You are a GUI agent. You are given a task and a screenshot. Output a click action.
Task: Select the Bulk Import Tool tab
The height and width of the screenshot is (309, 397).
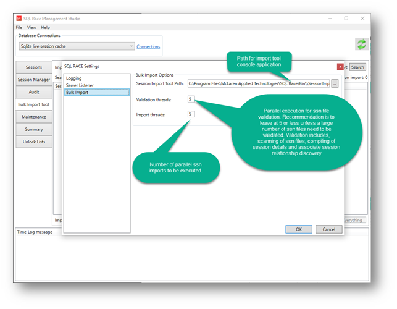coord(34,104)
